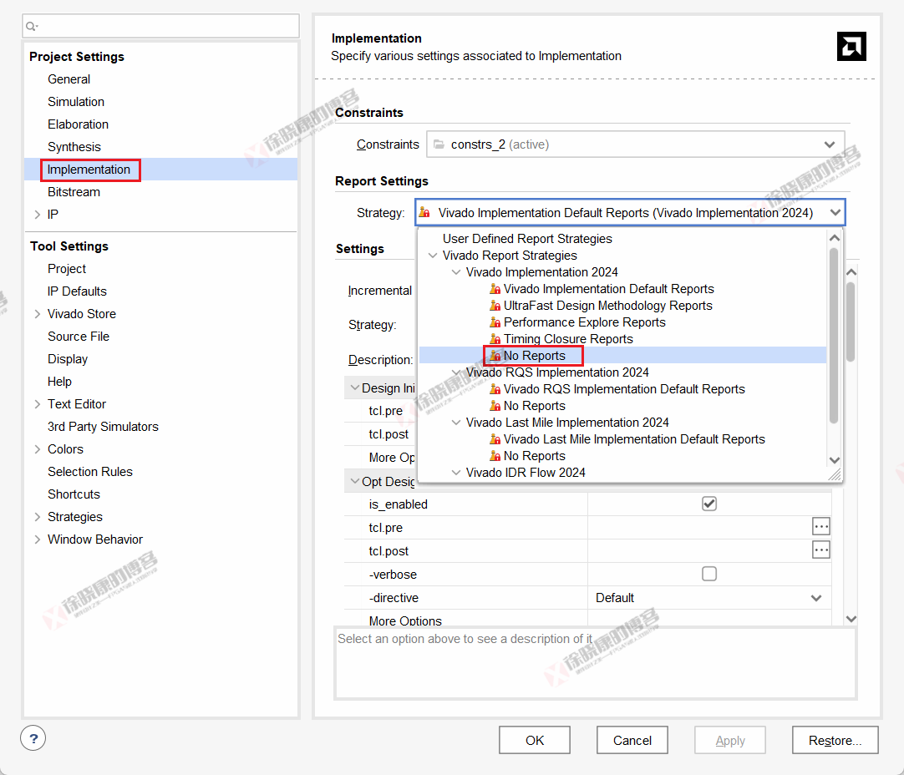Select Implementation in settings tree
The width and height of the screenshot is (904, 775).
click(x=89, y=170)
